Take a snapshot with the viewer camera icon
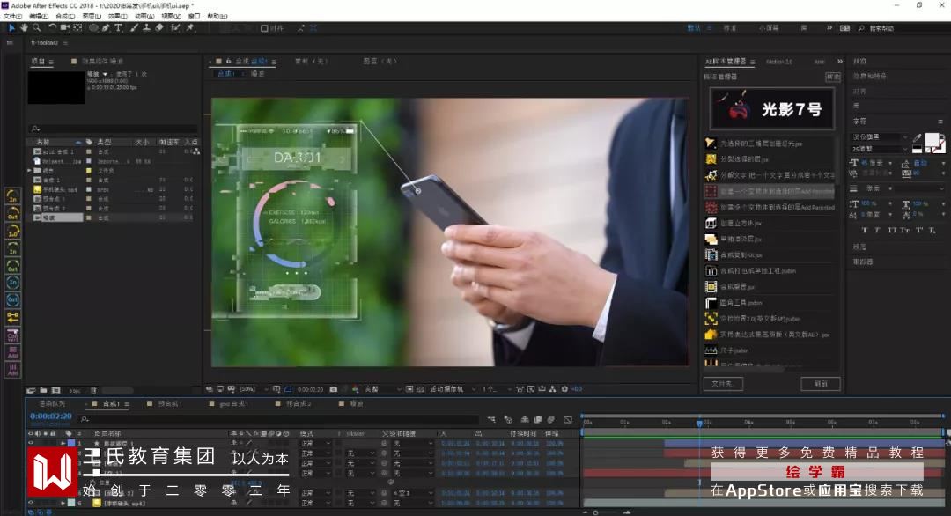 [334, 389]
